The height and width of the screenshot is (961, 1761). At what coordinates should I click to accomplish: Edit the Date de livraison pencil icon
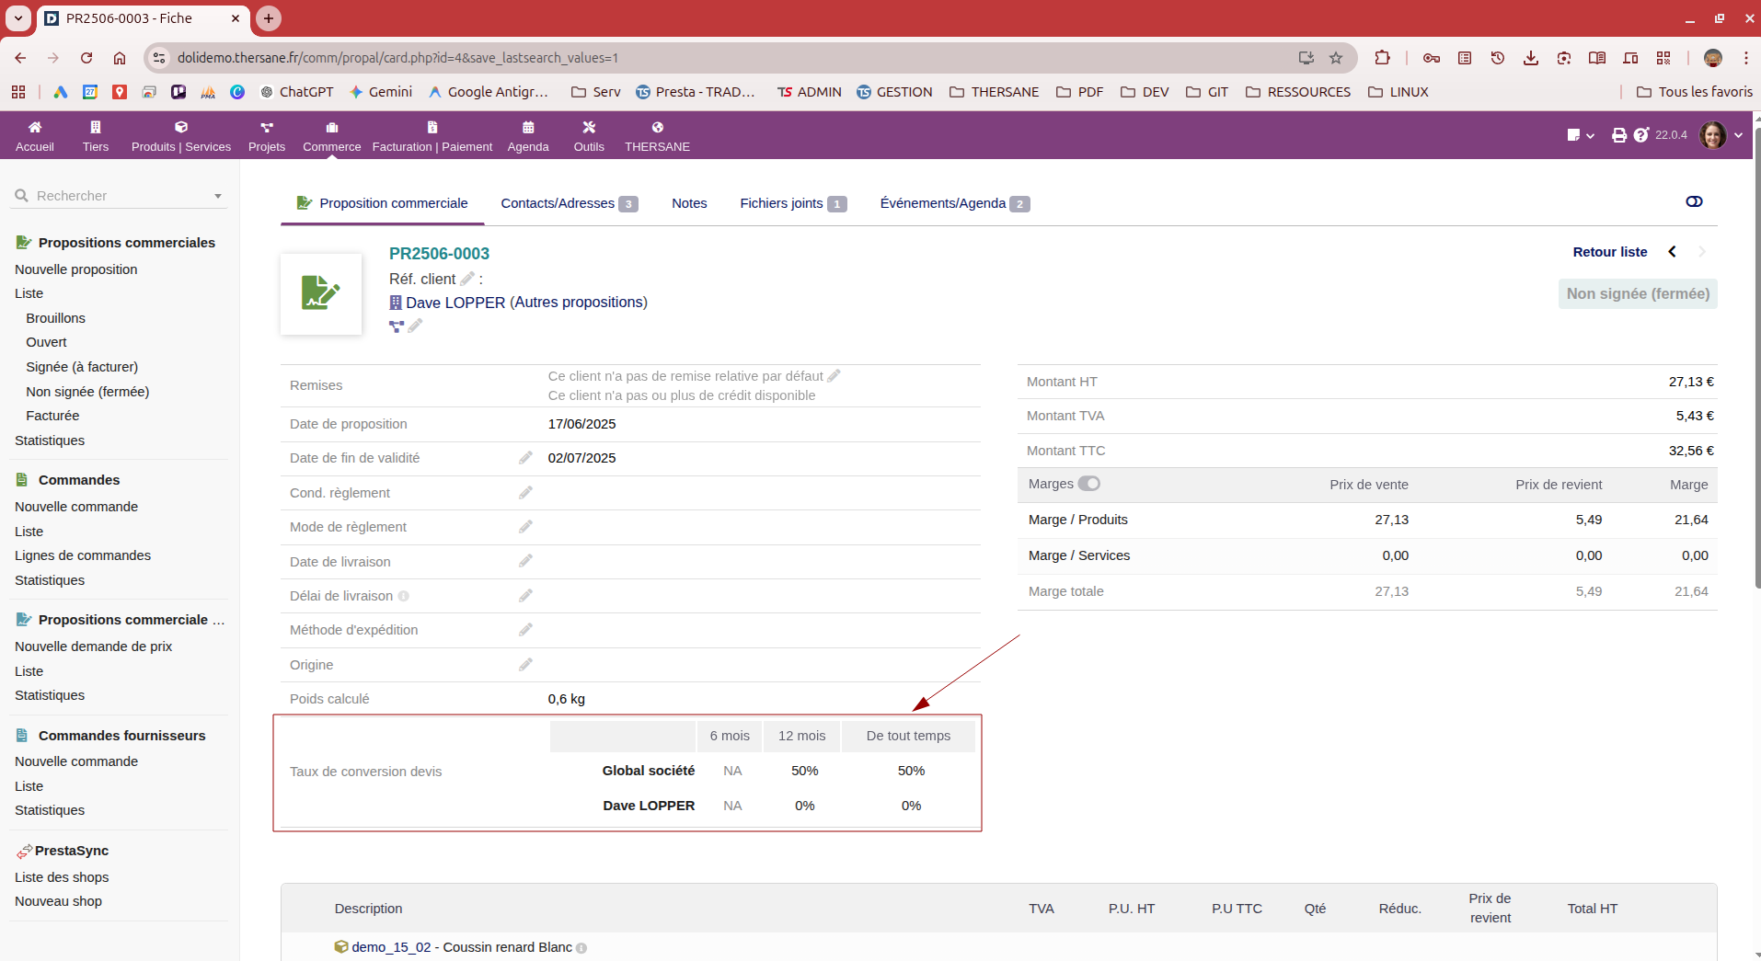click(x=525, y=561)
